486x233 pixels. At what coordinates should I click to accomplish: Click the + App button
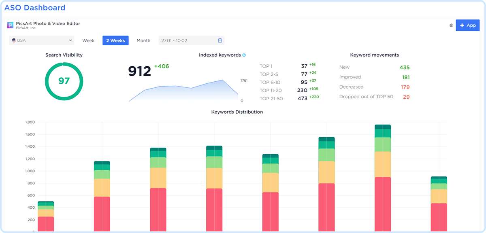tap(467, 25)
